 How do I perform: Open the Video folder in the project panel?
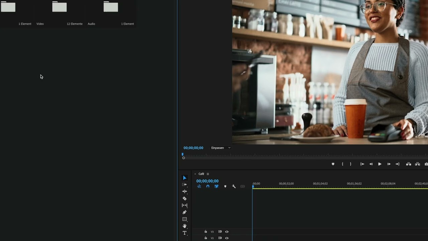59,7
